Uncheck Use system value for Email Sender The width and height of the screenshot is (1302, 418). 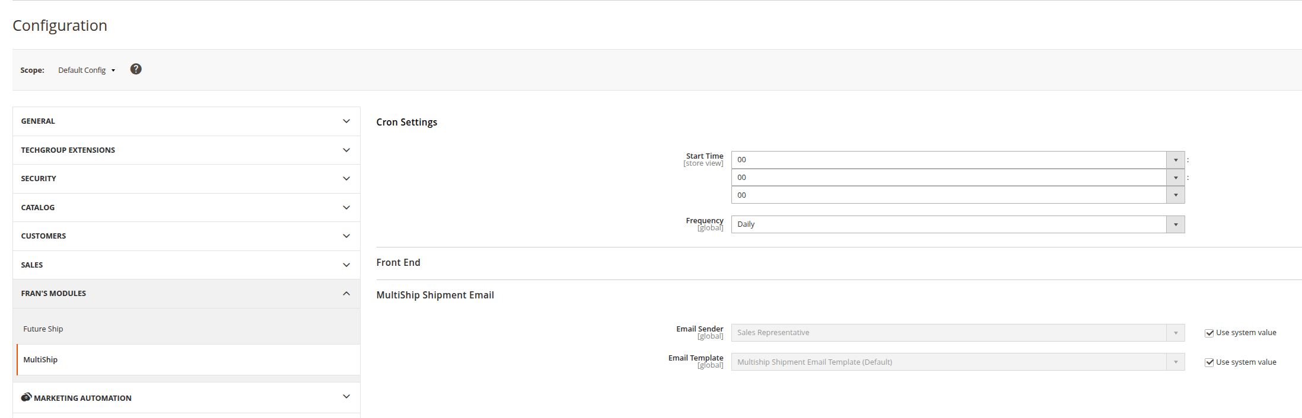(1209, 333)
